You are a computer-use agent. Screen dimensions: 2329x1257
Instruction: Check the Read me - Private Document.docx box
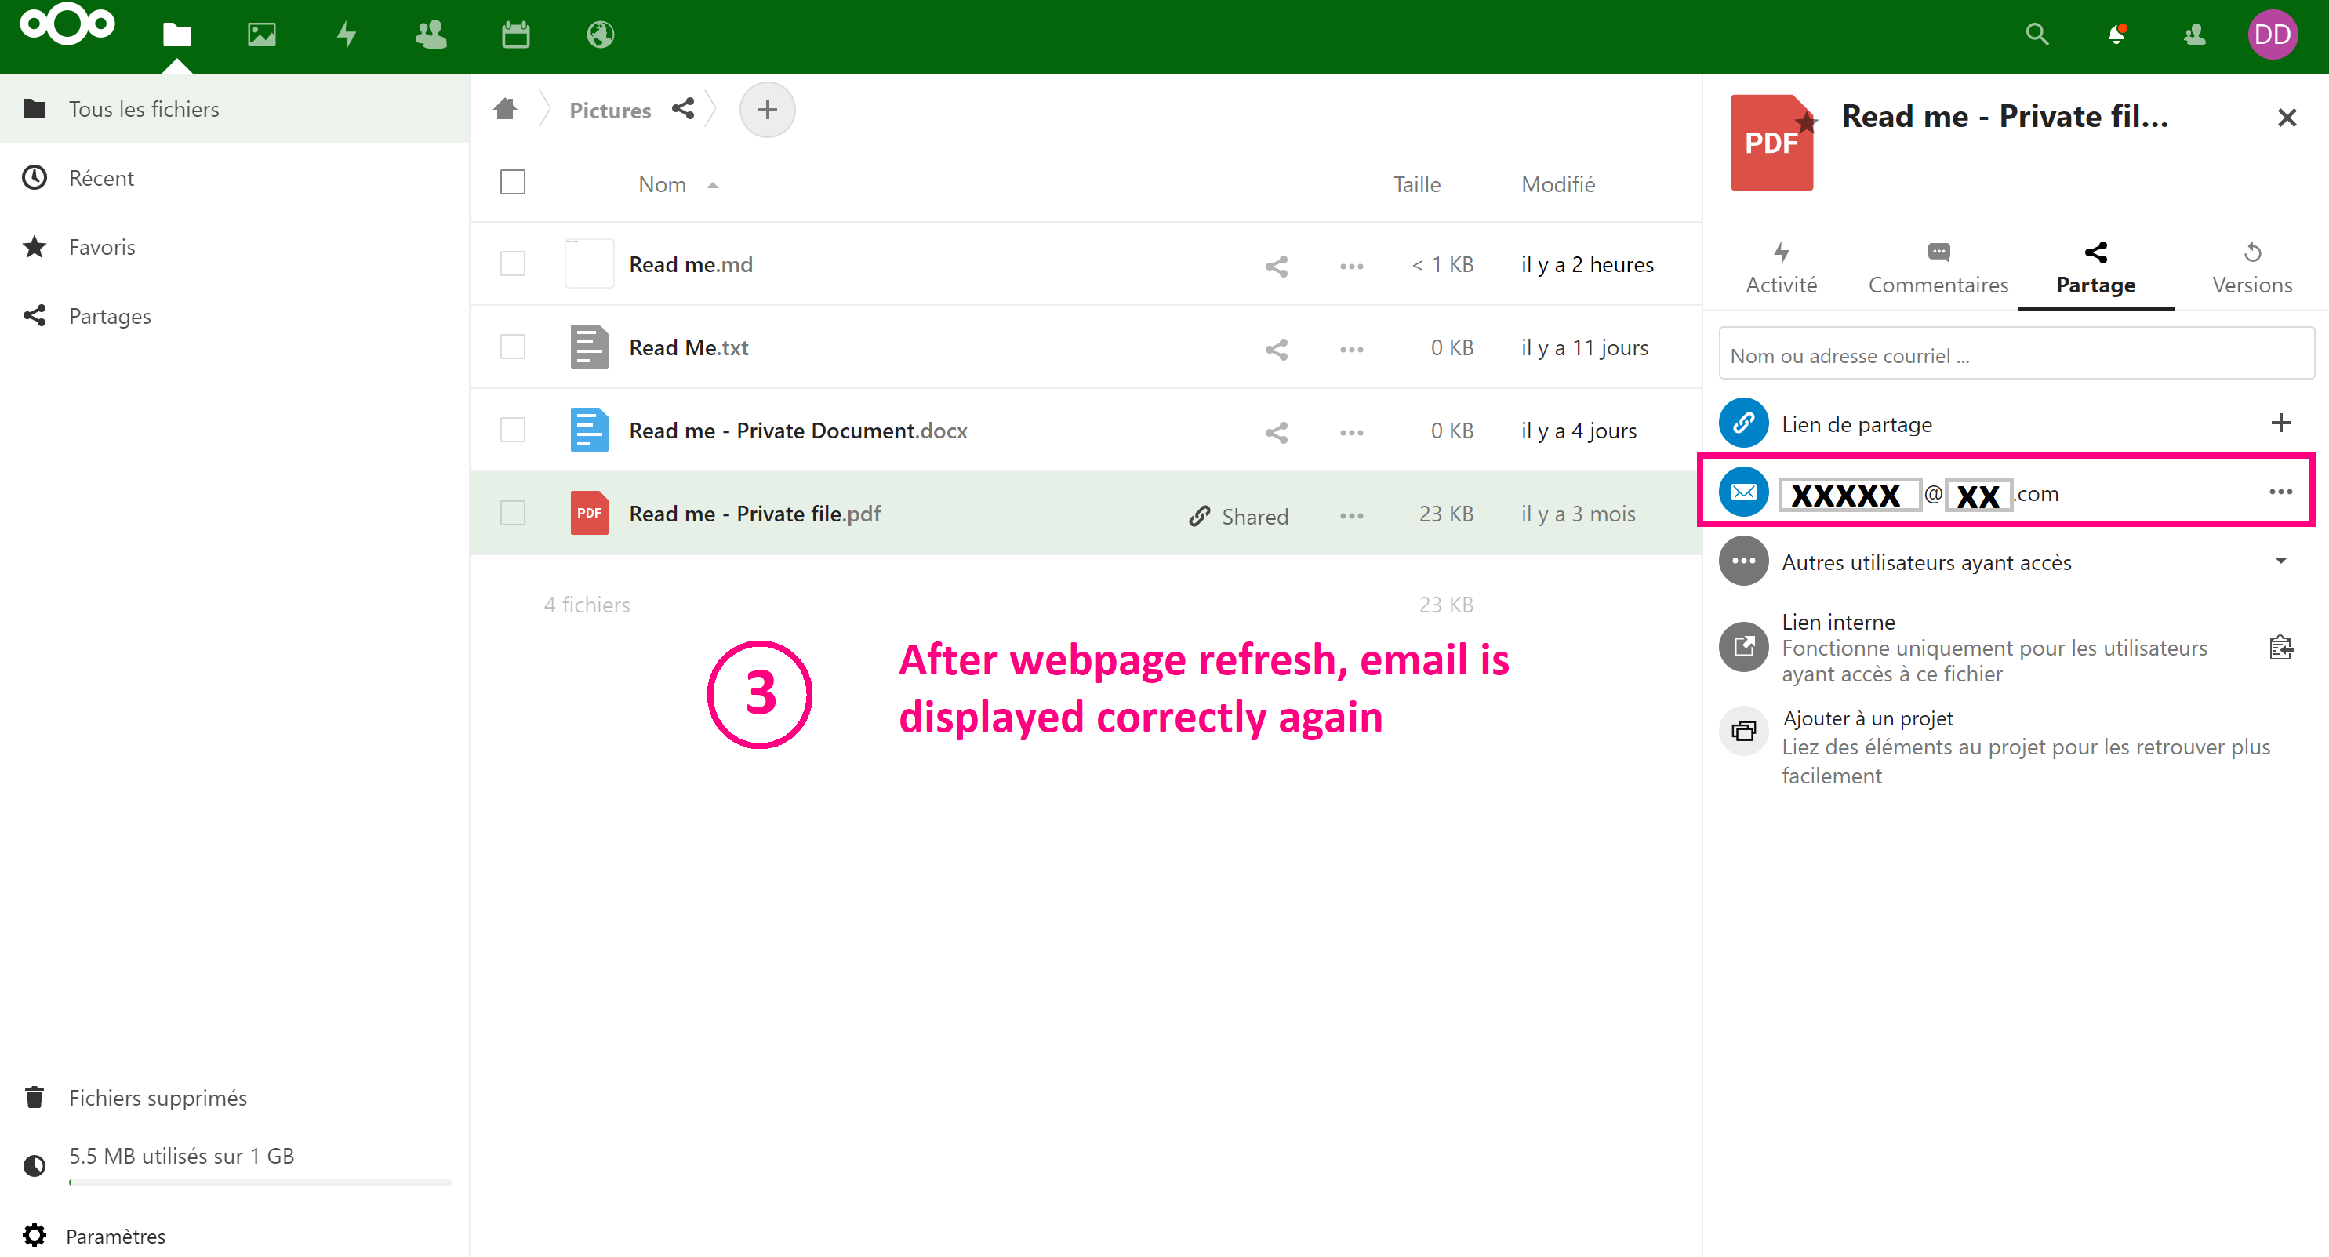point(513,431)
